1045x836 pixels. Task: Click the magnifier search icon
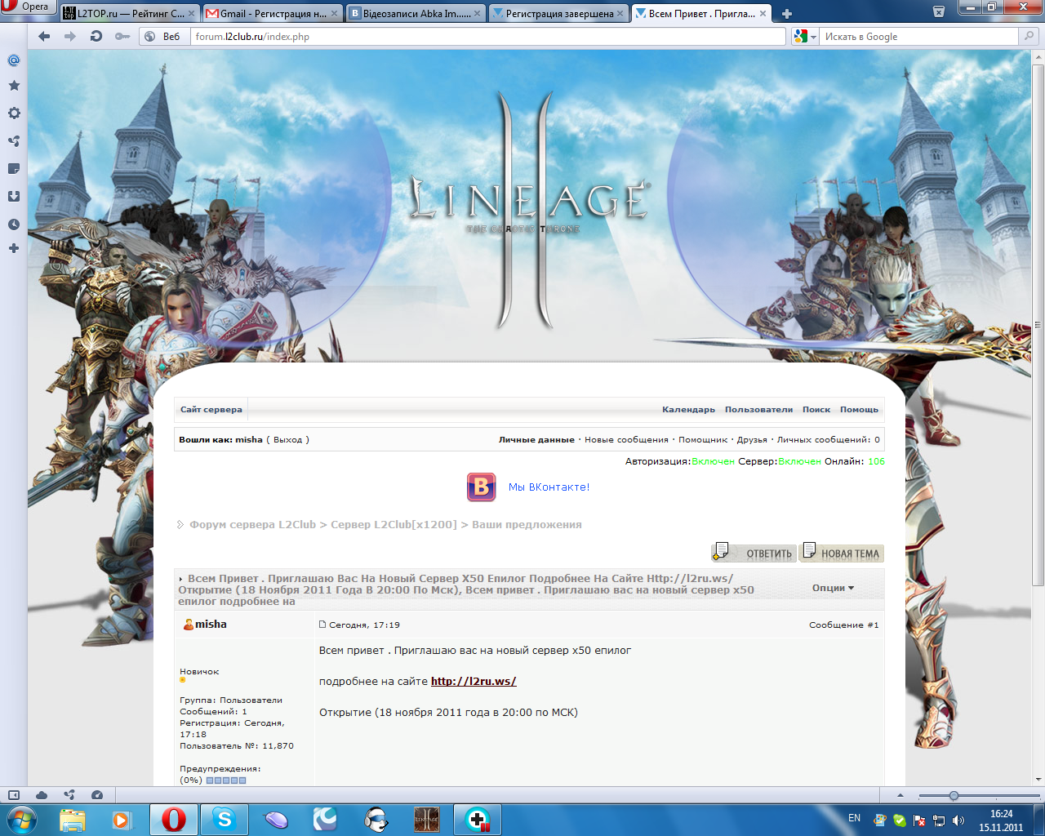(x=1029, y=36)
